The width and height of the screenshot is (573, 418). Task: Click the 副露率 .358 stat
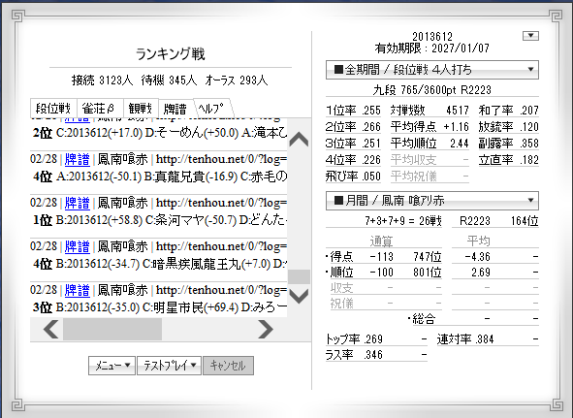pos(509,143)
